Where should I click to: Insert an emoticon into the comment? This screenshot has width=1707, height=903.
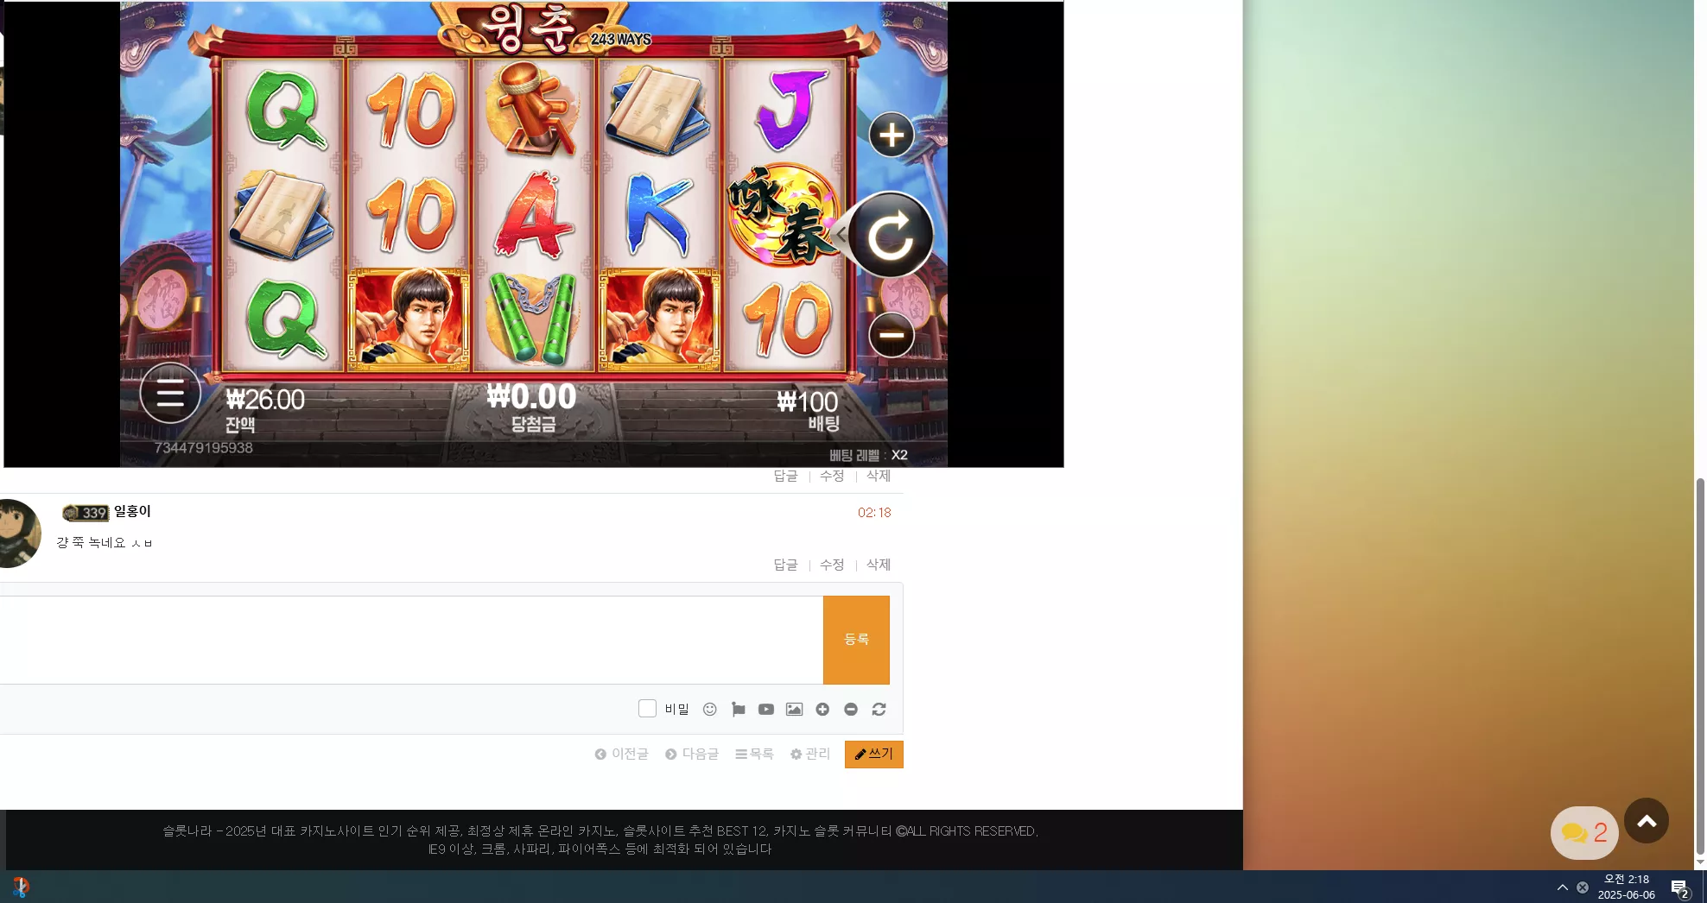click(710, 710)
